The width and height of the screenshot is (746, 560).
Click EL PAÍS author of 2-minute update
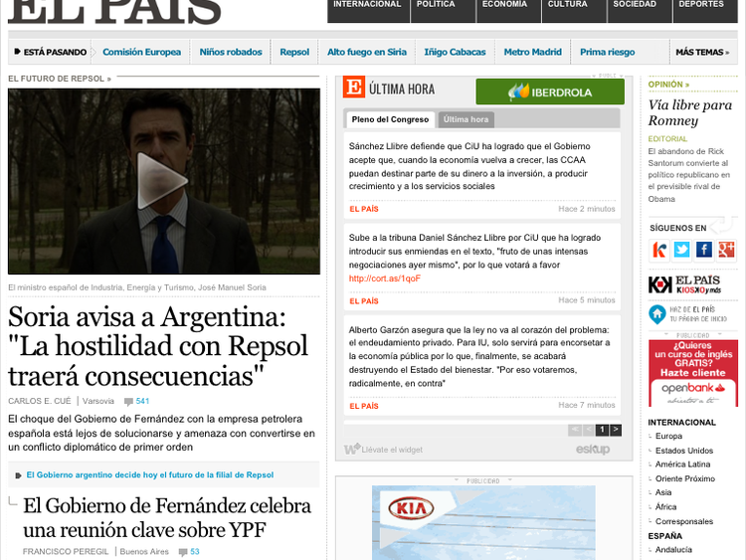pos(364,209)
